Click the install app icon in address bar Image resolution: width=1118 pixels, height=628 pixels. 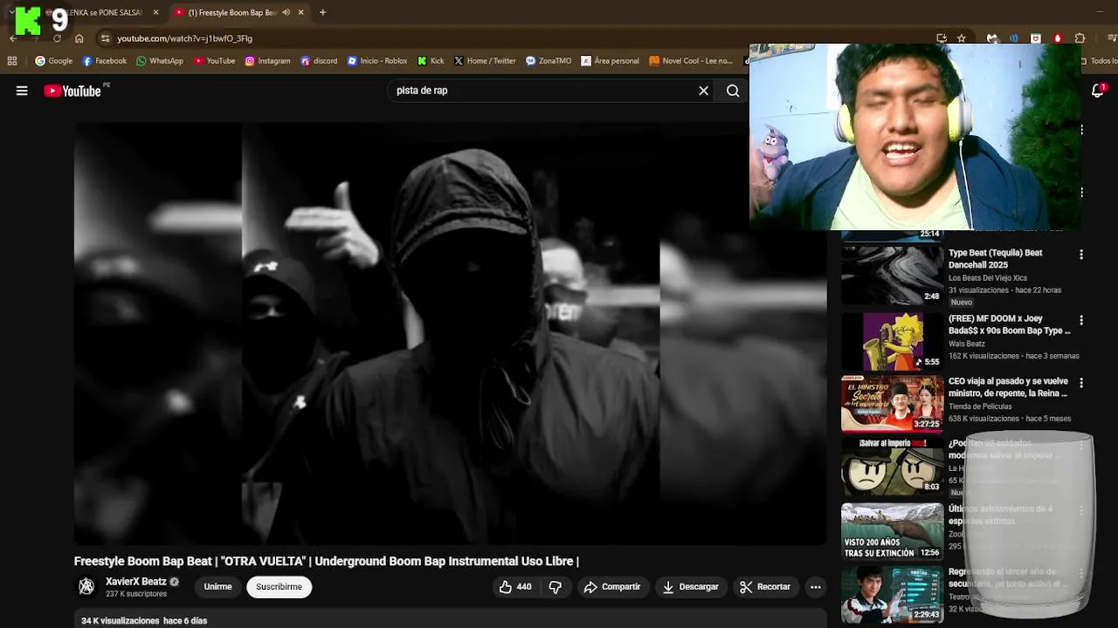[942, 38]
